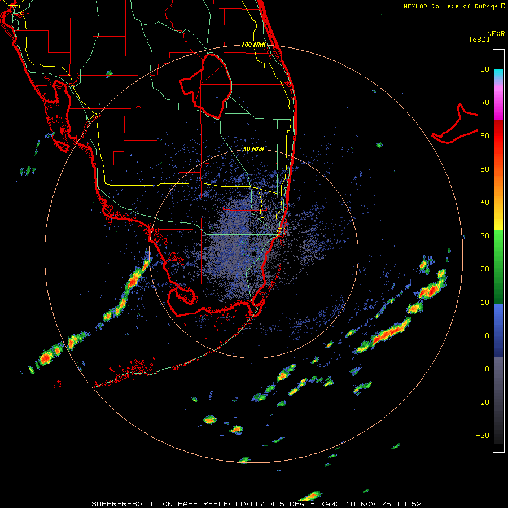Click the 80 value on the dBZ scale
Screen dimensions: 508x508
click(x=485, y=69)
